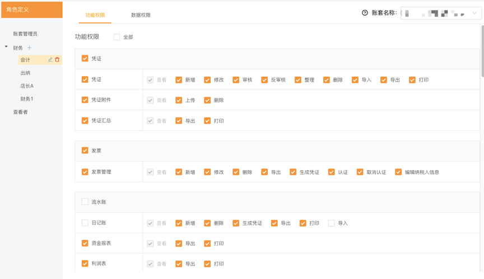
Task: Select the 功能权限 tab
Action: tap(95, 15)
